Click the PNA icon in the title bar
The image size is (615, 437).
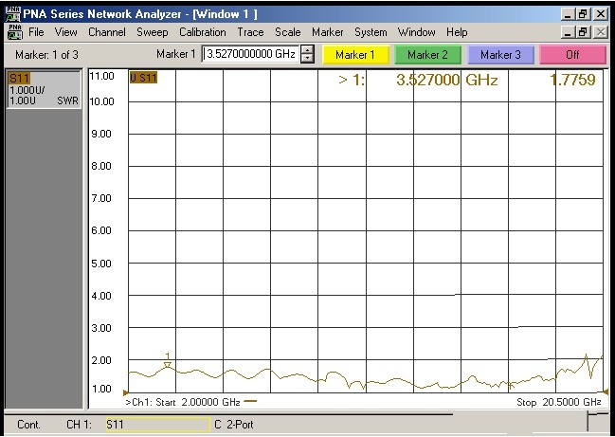coord(13,13)
